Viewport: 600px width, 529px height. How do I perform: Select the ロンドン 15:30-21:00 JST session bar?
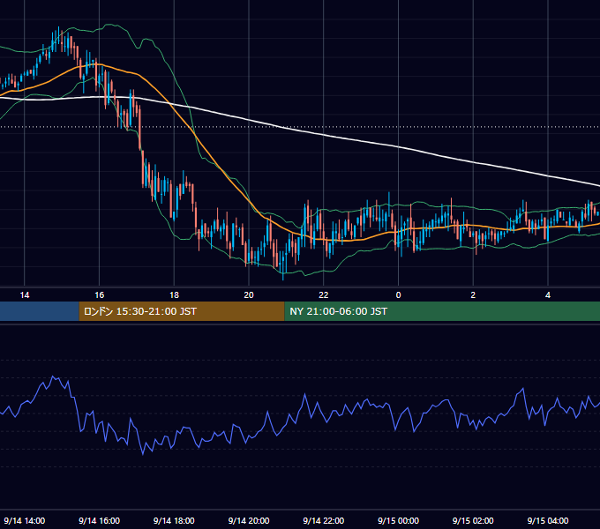coord(182,311)
